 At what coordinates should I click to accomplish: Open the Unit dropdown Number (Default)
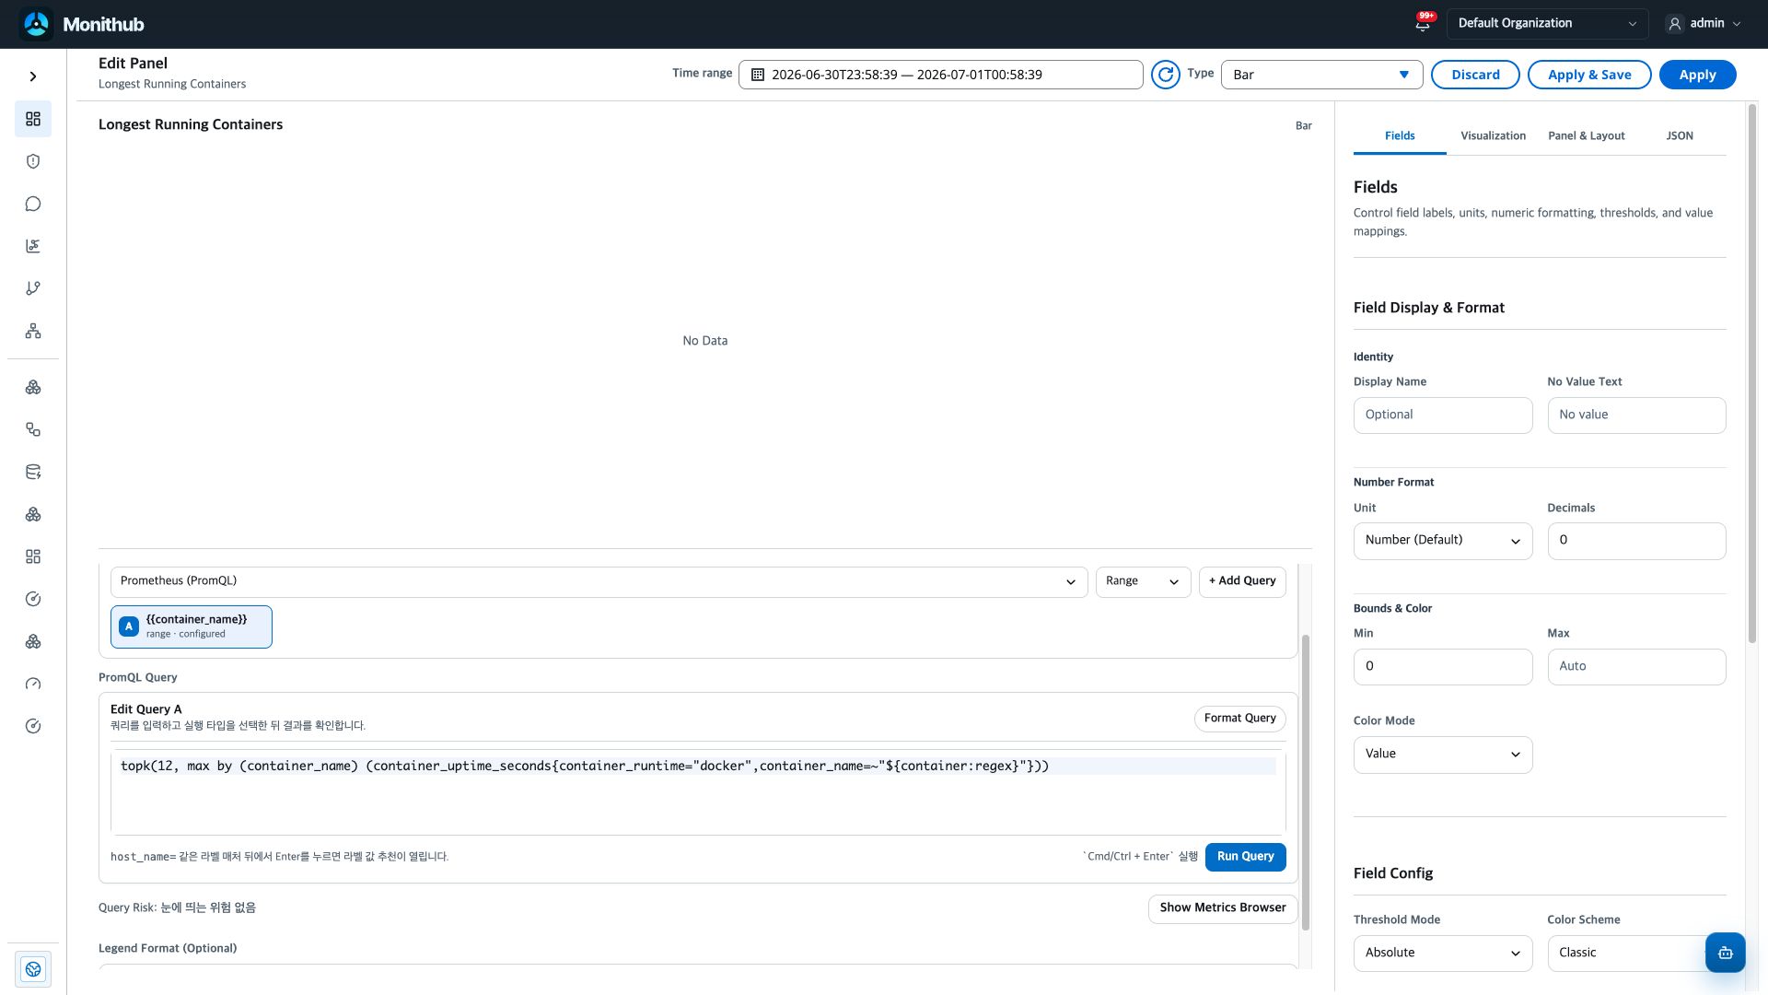point(1443,541)
